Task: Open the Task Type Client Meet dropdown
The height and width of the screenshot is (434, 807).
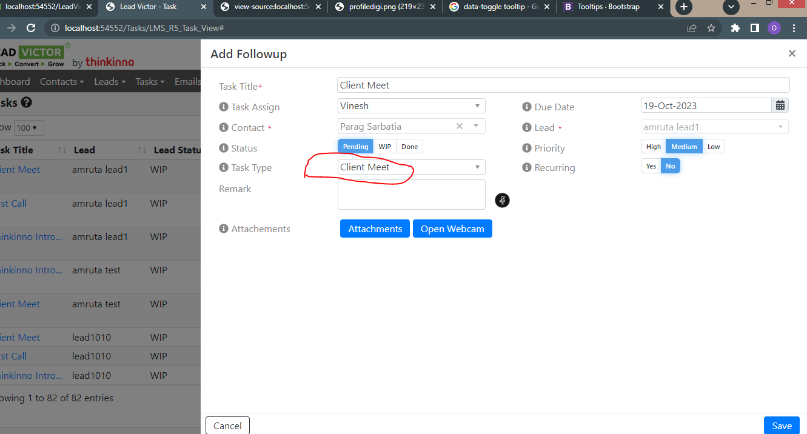Action: tap(412, 167)
